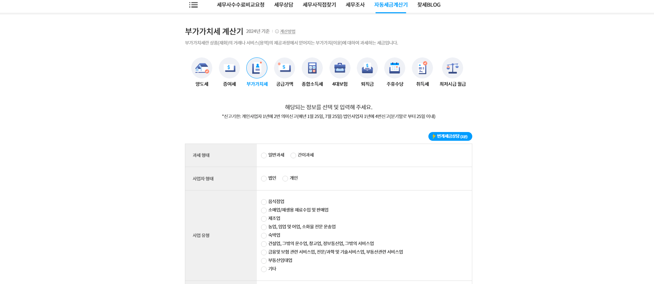The image size is (654, 284).
Task: Click the 부가가치세 계산기 heading
Action: click(214, 32)
